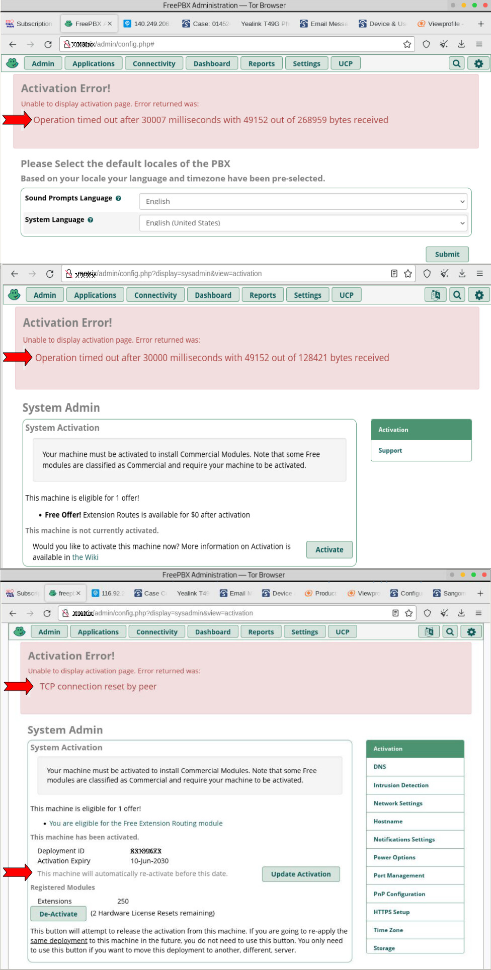Switch to the Email Messa browser tab
The height and width of the screenshot is (970, 491).
pyautogui.click(x=324, y=24)
